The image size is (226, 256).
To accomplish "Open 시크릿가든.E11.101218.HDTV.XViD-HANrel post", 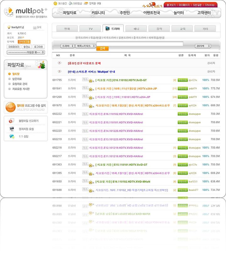I will click(x=116, y=156).
